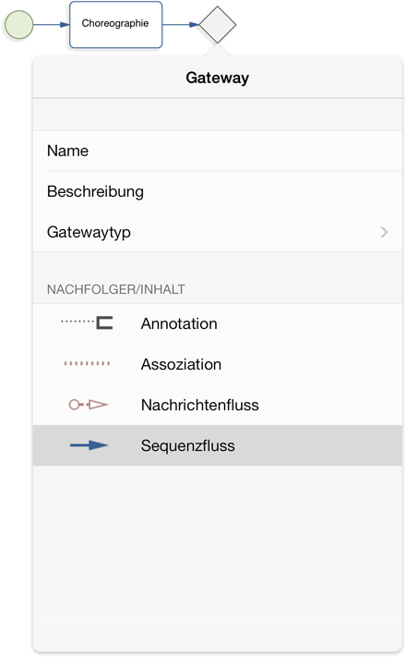406x657 pixels.
Task: Click into the Beschreibung field
Action: pos(217,191)
